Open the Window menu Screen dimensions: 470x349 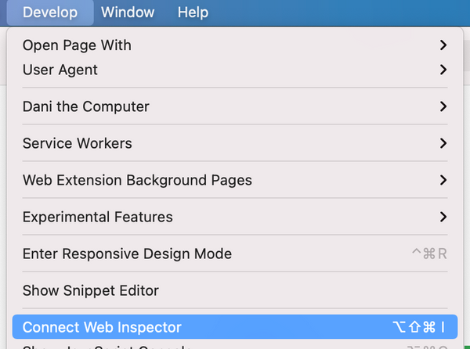128,13
